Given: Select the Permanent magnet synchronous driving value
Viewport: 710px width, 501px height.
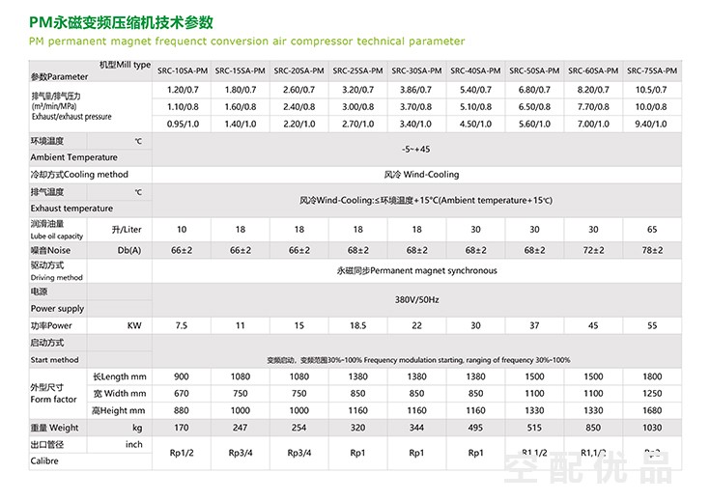Looking at the screenshot, I should (416, 270).
